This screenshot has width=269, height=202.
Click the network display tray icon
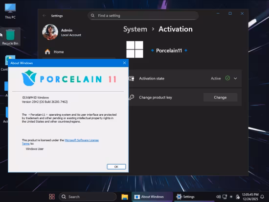(x=225, y=197)
